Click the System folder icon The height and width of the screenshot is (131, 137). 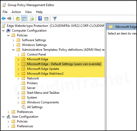[23, 98]
